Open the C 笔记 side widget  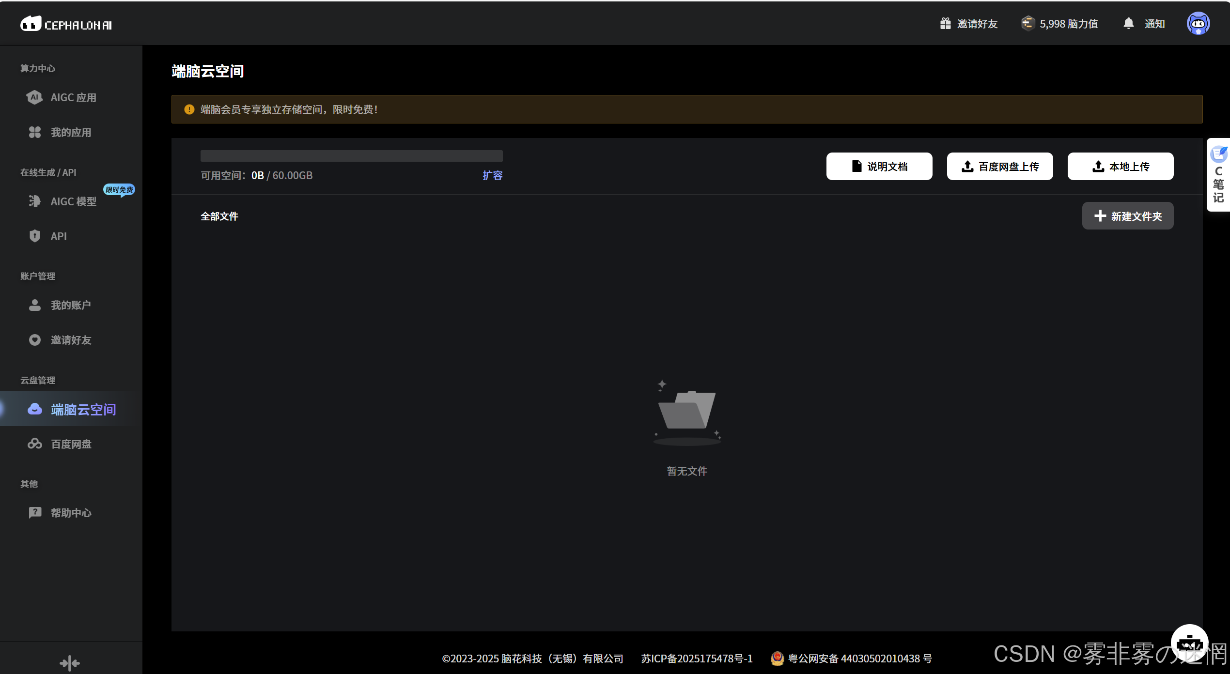(x=1218, y=175)
